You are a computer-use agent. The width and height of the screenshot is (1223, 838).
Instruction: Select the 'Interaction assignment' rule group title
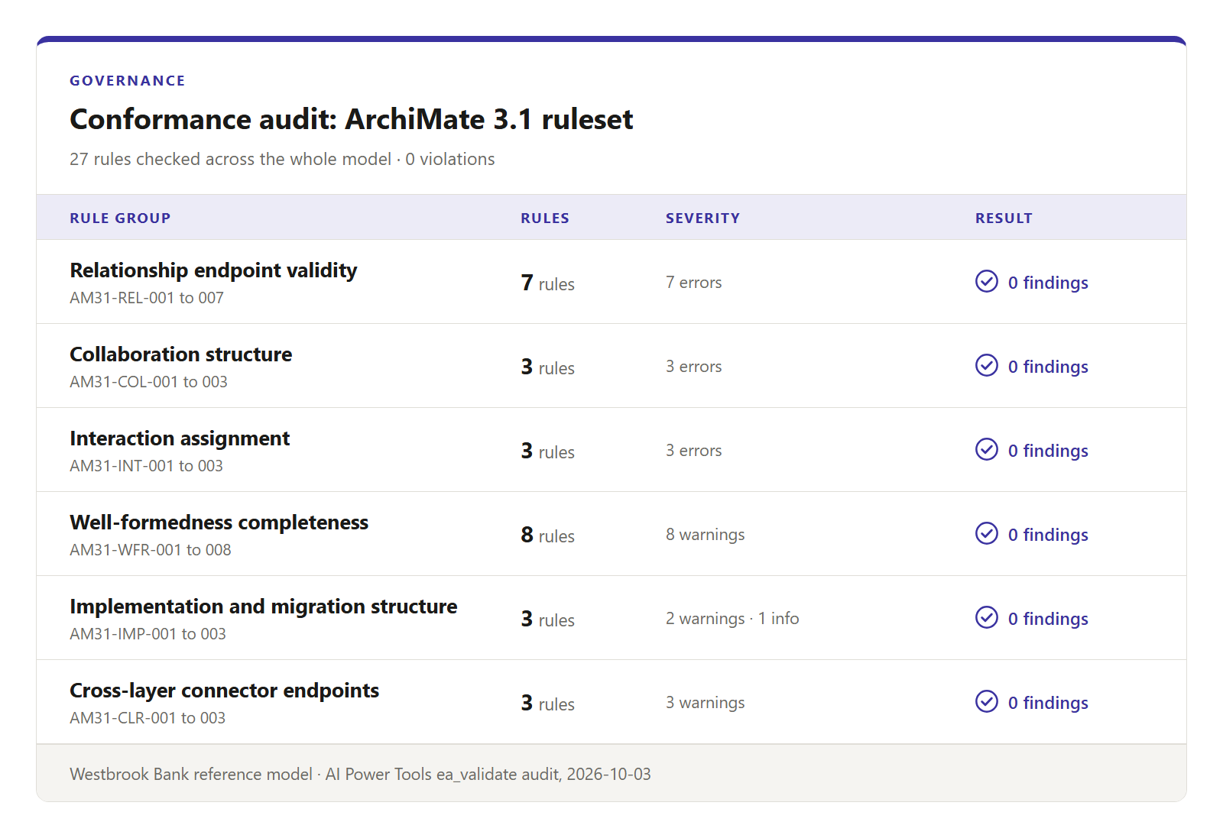pyautogui.click(x=180, y=438)
